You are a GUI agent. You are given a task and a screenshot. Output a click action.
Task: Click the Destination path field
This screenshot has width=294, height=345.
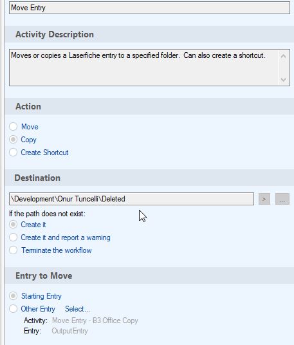click(x=131, y=199)
